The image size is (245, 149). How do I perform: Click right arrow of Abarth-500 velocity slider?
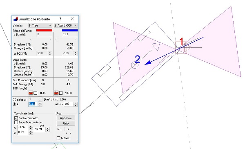point(76,39)
